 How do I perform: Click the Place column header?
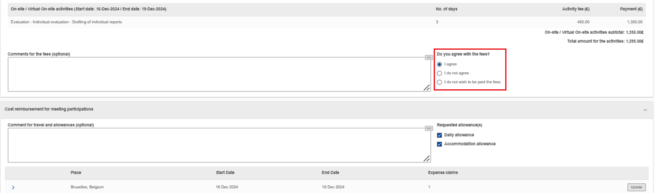[76, 173]
